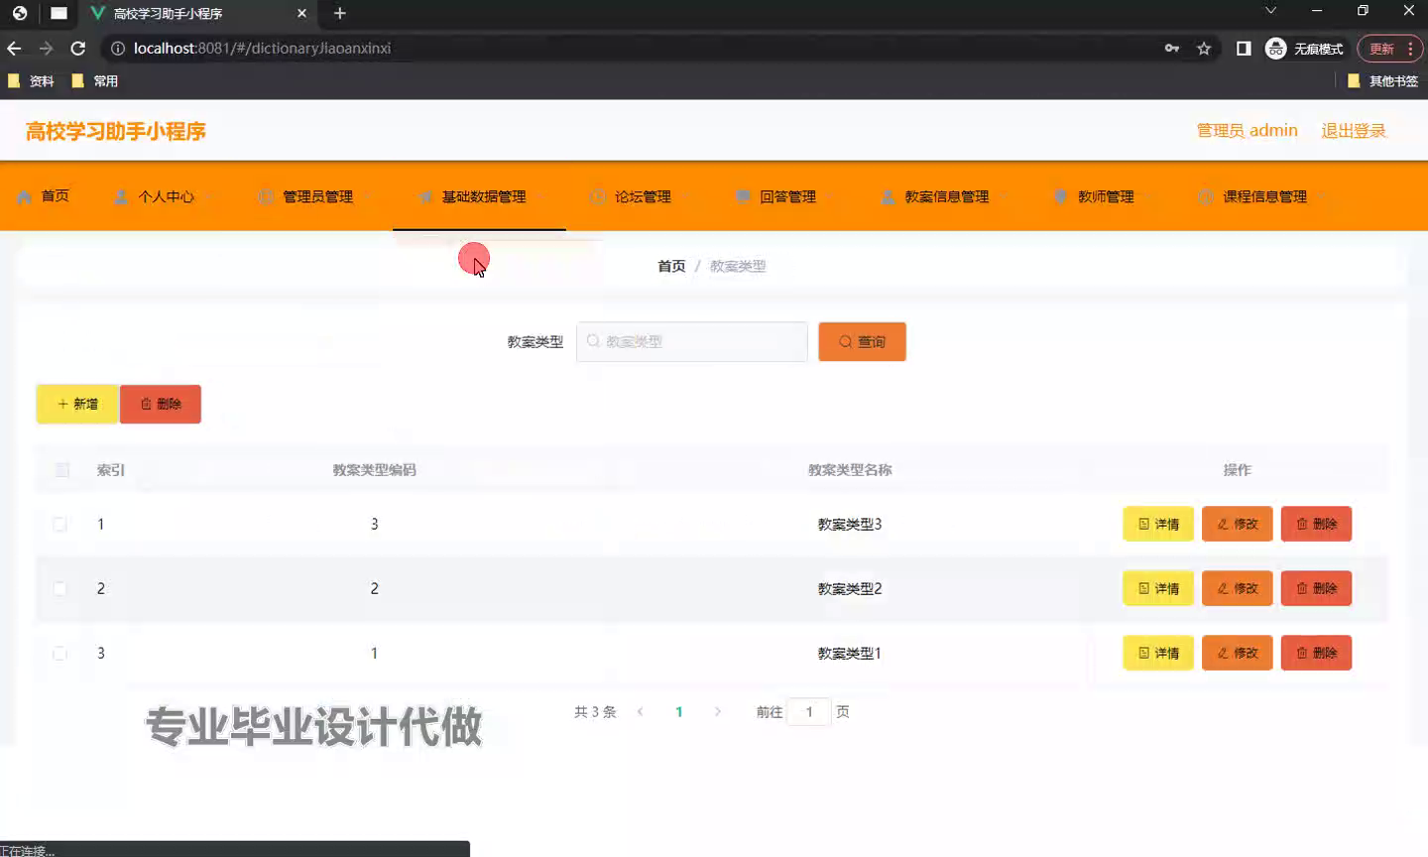This screenshot has height=857, width=1428.
Task: Expand the 论坛管理 menu
Action: tap(643, 196)
